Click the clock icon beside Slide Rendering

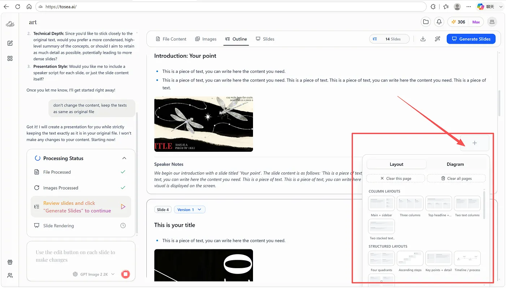click(x=123, y=226)
